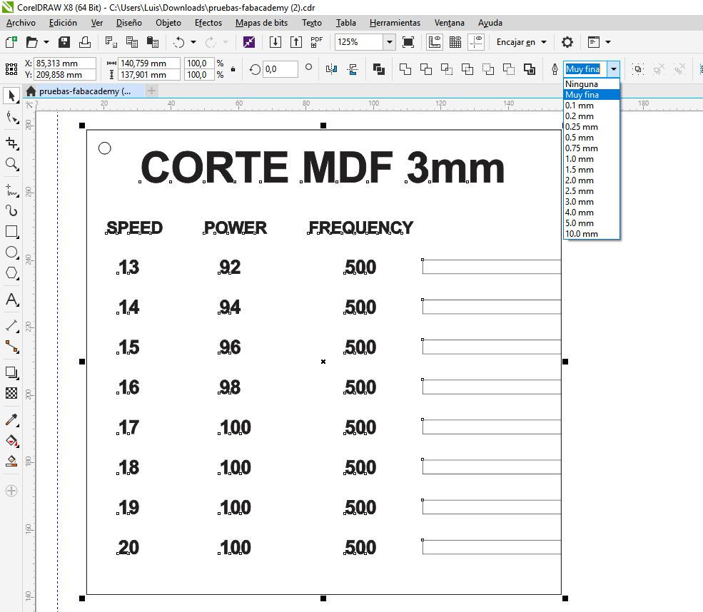
Task: Select the Shape edit tool
Action: (x=11, y=118)
